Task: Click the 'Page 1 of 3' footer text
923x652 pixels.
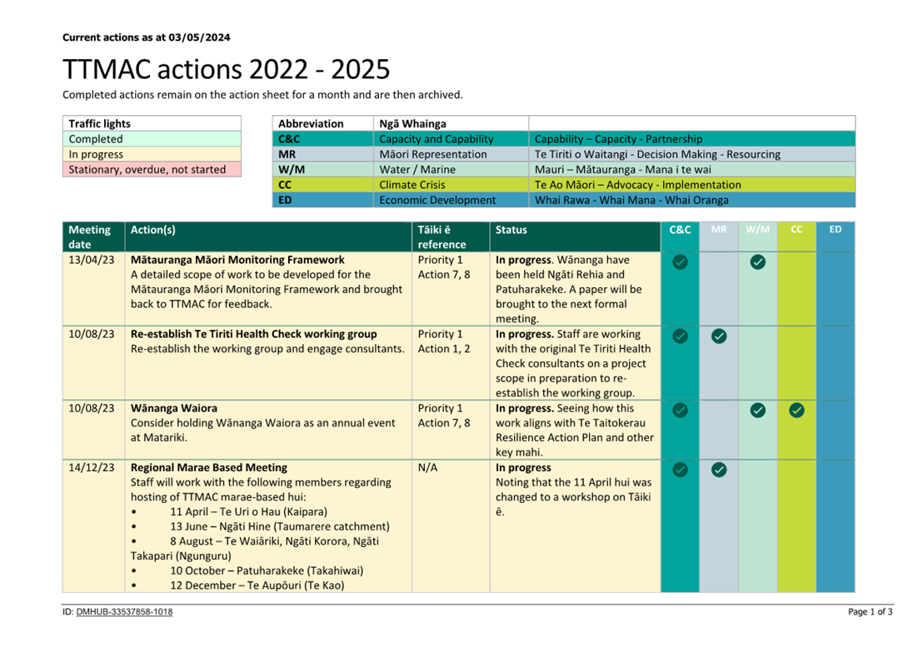Action: click(x=870, y=612)
